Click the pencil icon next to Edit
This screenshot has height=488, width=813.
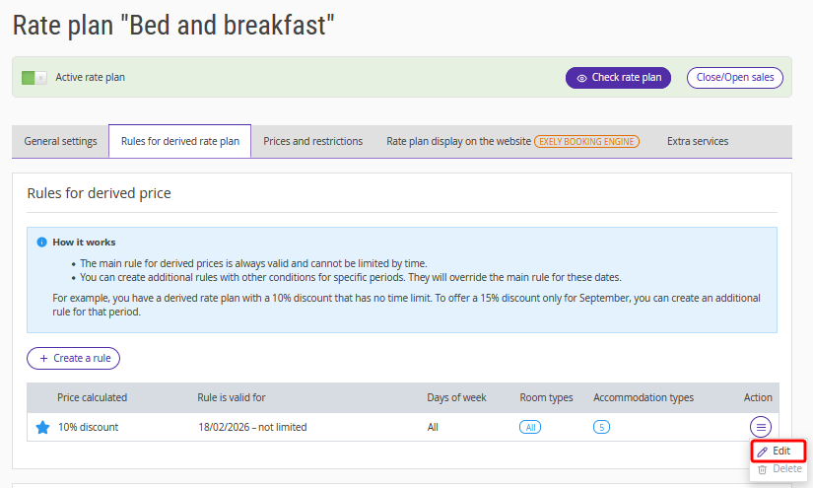[x=762, y=451]
